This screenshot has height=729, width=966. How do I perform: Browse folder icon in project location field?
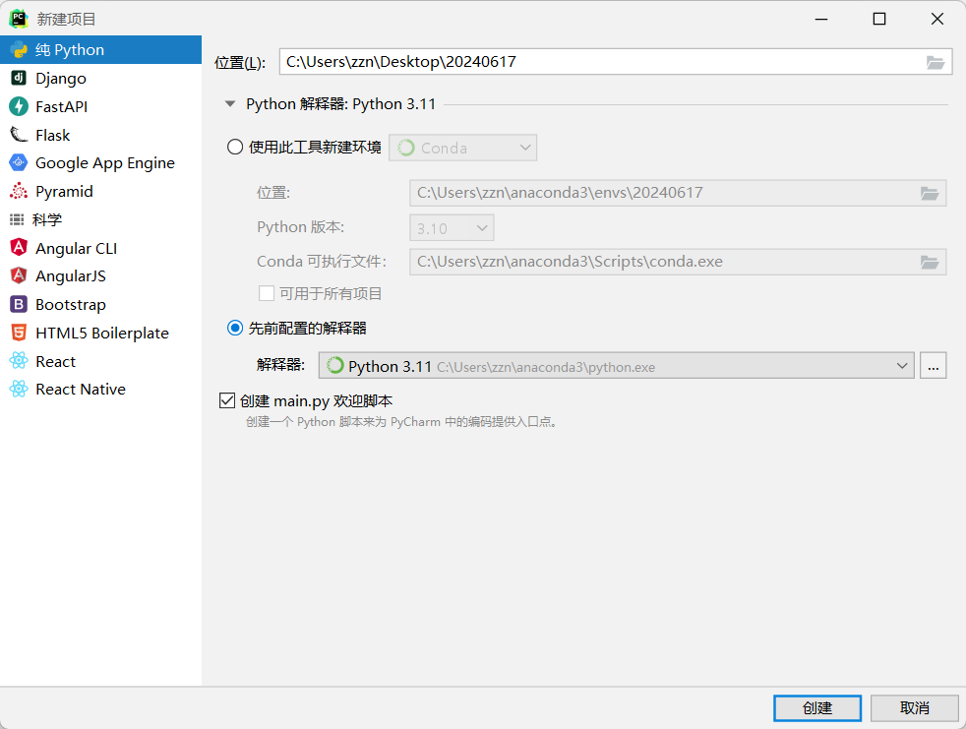click(936, 62)
